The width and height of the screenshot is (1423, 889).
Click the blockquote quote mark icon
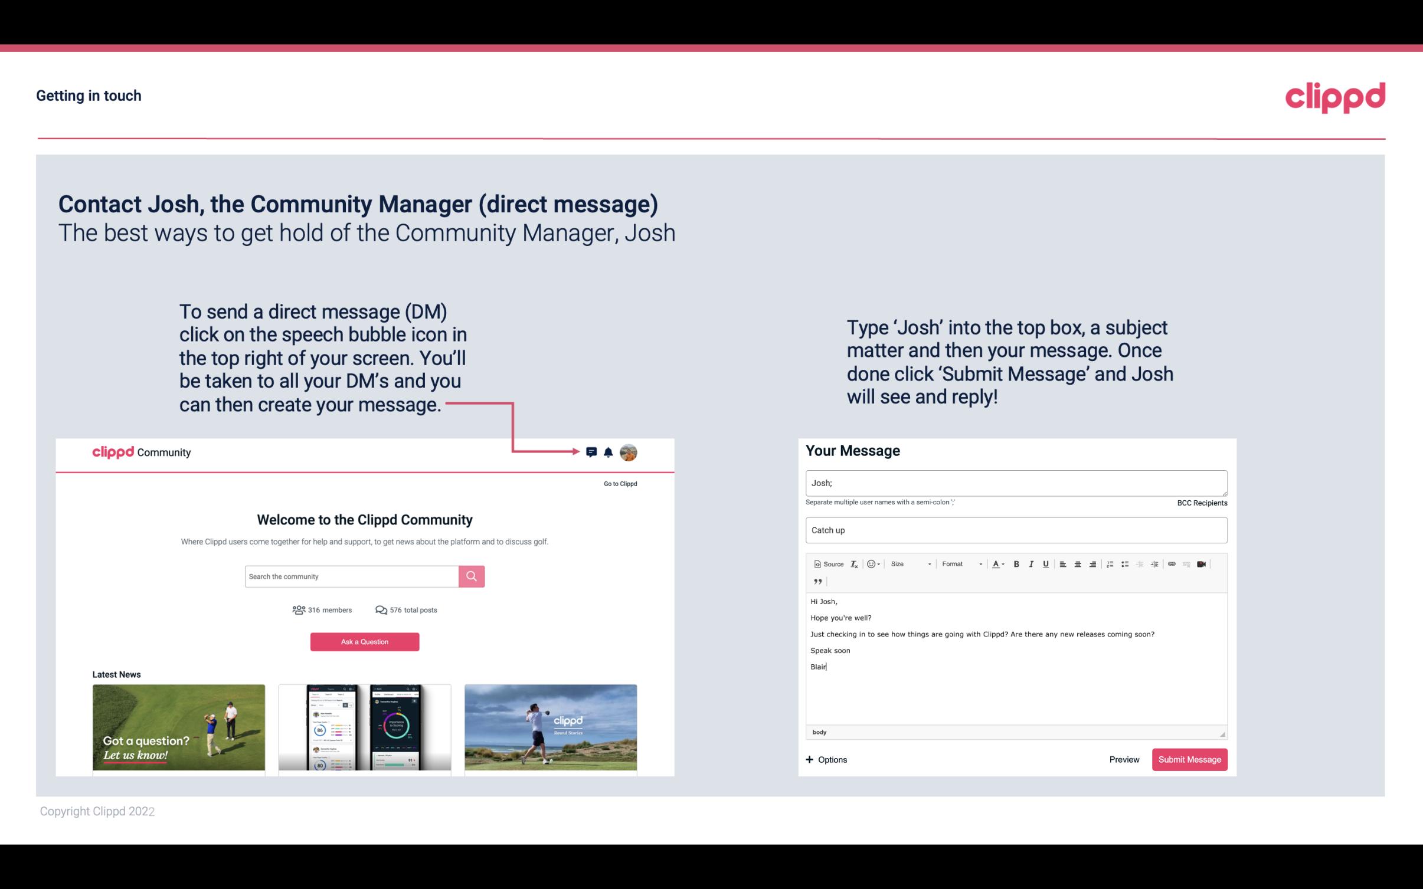816,580
